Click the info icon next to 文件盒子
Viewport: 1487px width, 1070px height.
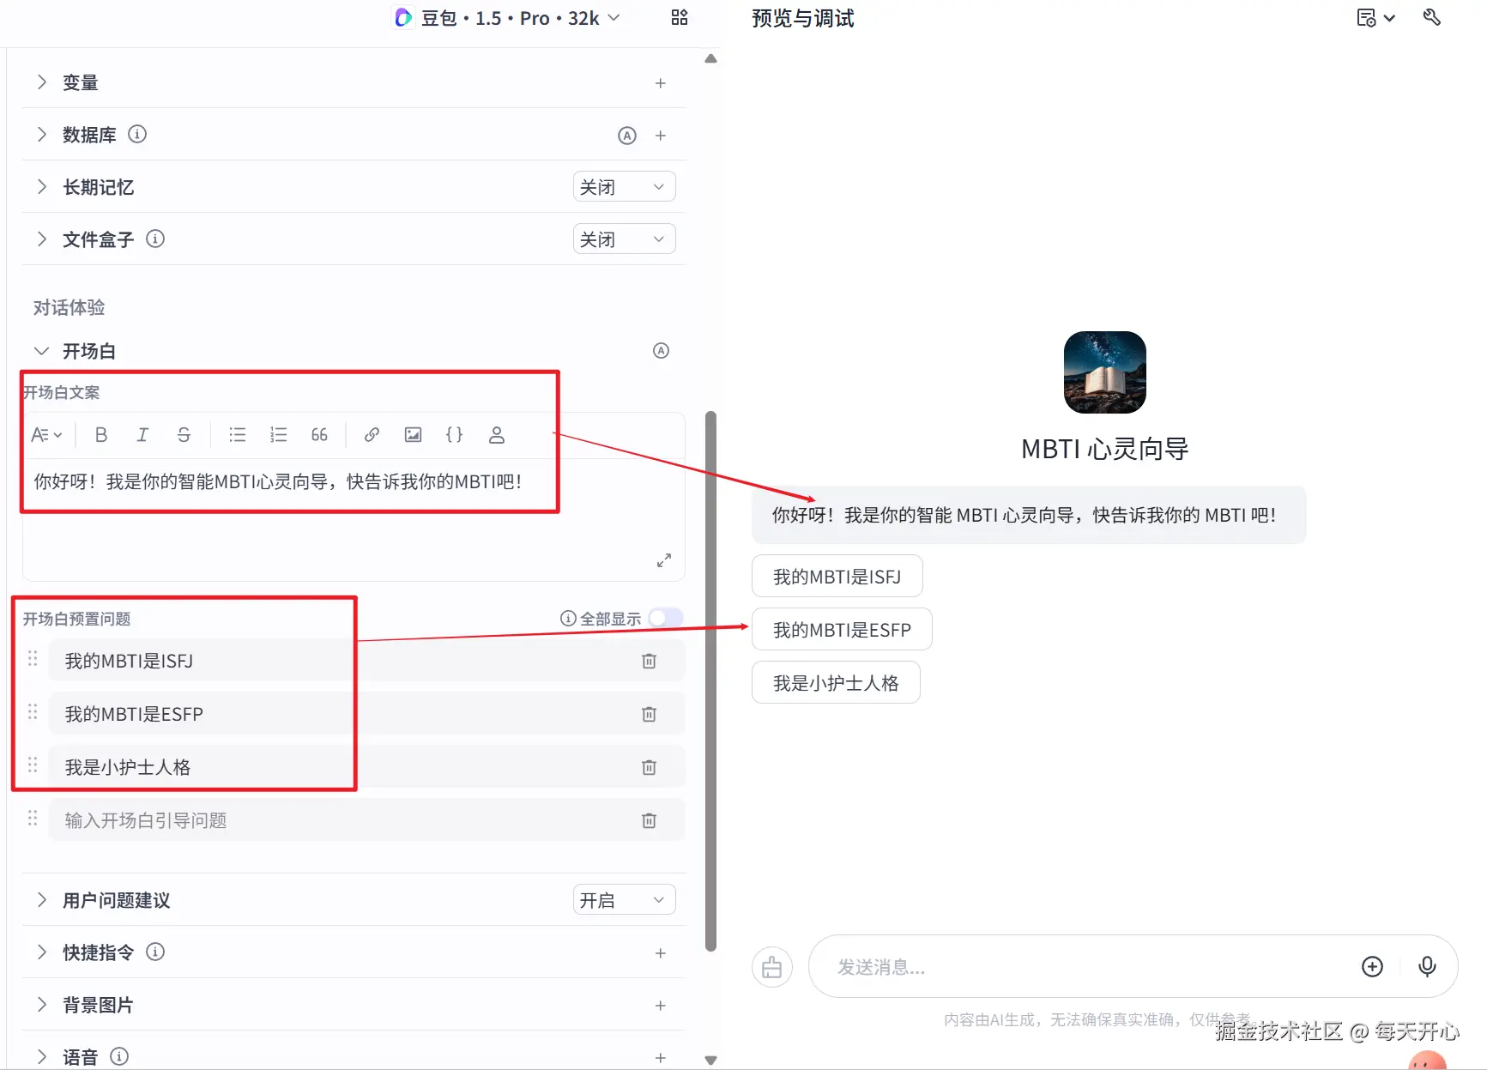click(155, 239)
